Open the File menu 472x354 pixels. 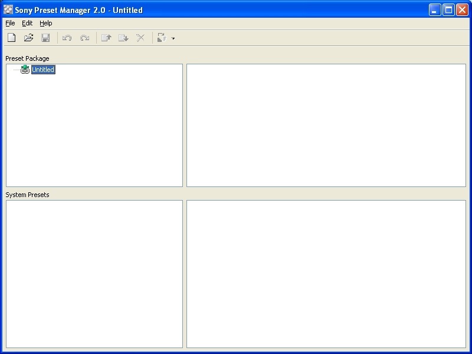click(10, 23)
